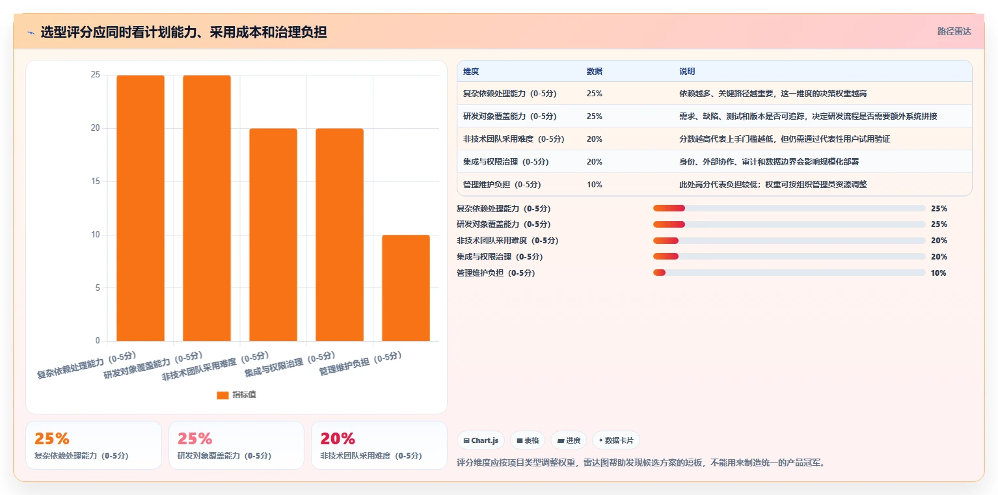Click the 复杂依赖处理能力 bar in the chart
This screenshot has width=998, height=495.
pyautogui.click(x=141, y=208)
